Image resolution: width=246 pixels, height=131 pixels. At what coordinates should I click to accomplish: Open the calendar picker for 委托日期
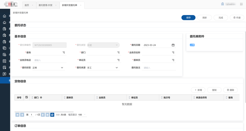pyautogui.click(x=173, y=45)
